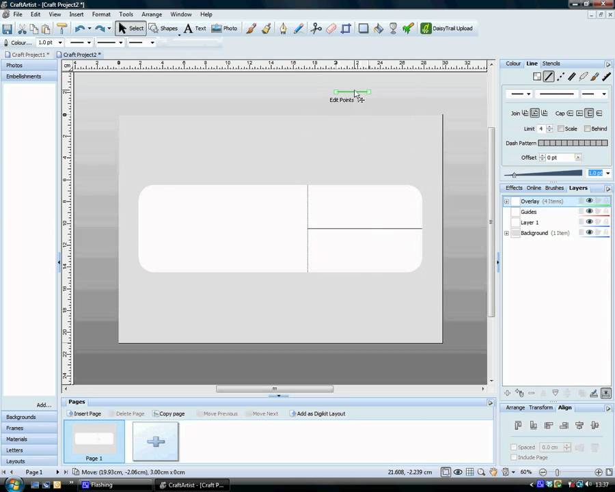This screenshot has width=615, height=492.
Task: Toggle the Behind checkbox
Action: (x=587, y=128)
